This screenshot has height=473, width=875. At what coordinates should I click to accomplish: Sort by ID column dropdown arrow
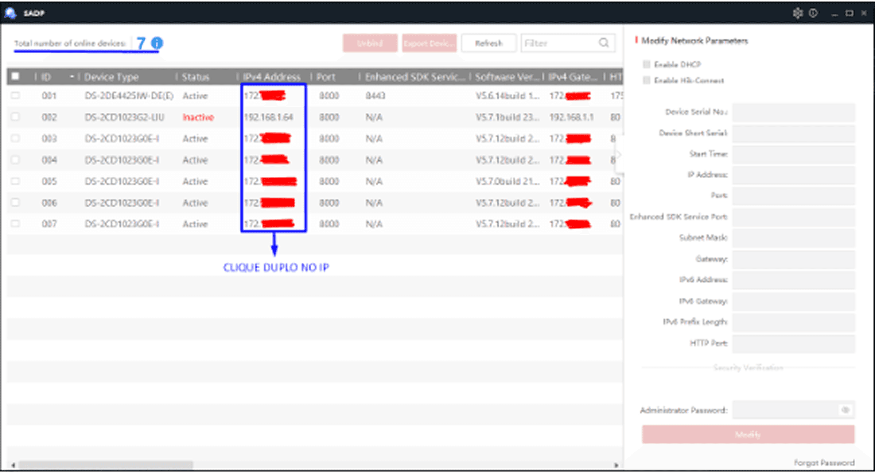71,76
